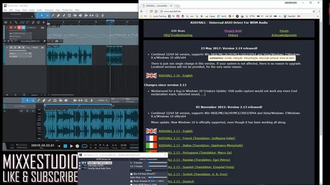This screenshot has height=185, width=330.
Task: Return to zero in the transport bar
Action: click(59, 146)
